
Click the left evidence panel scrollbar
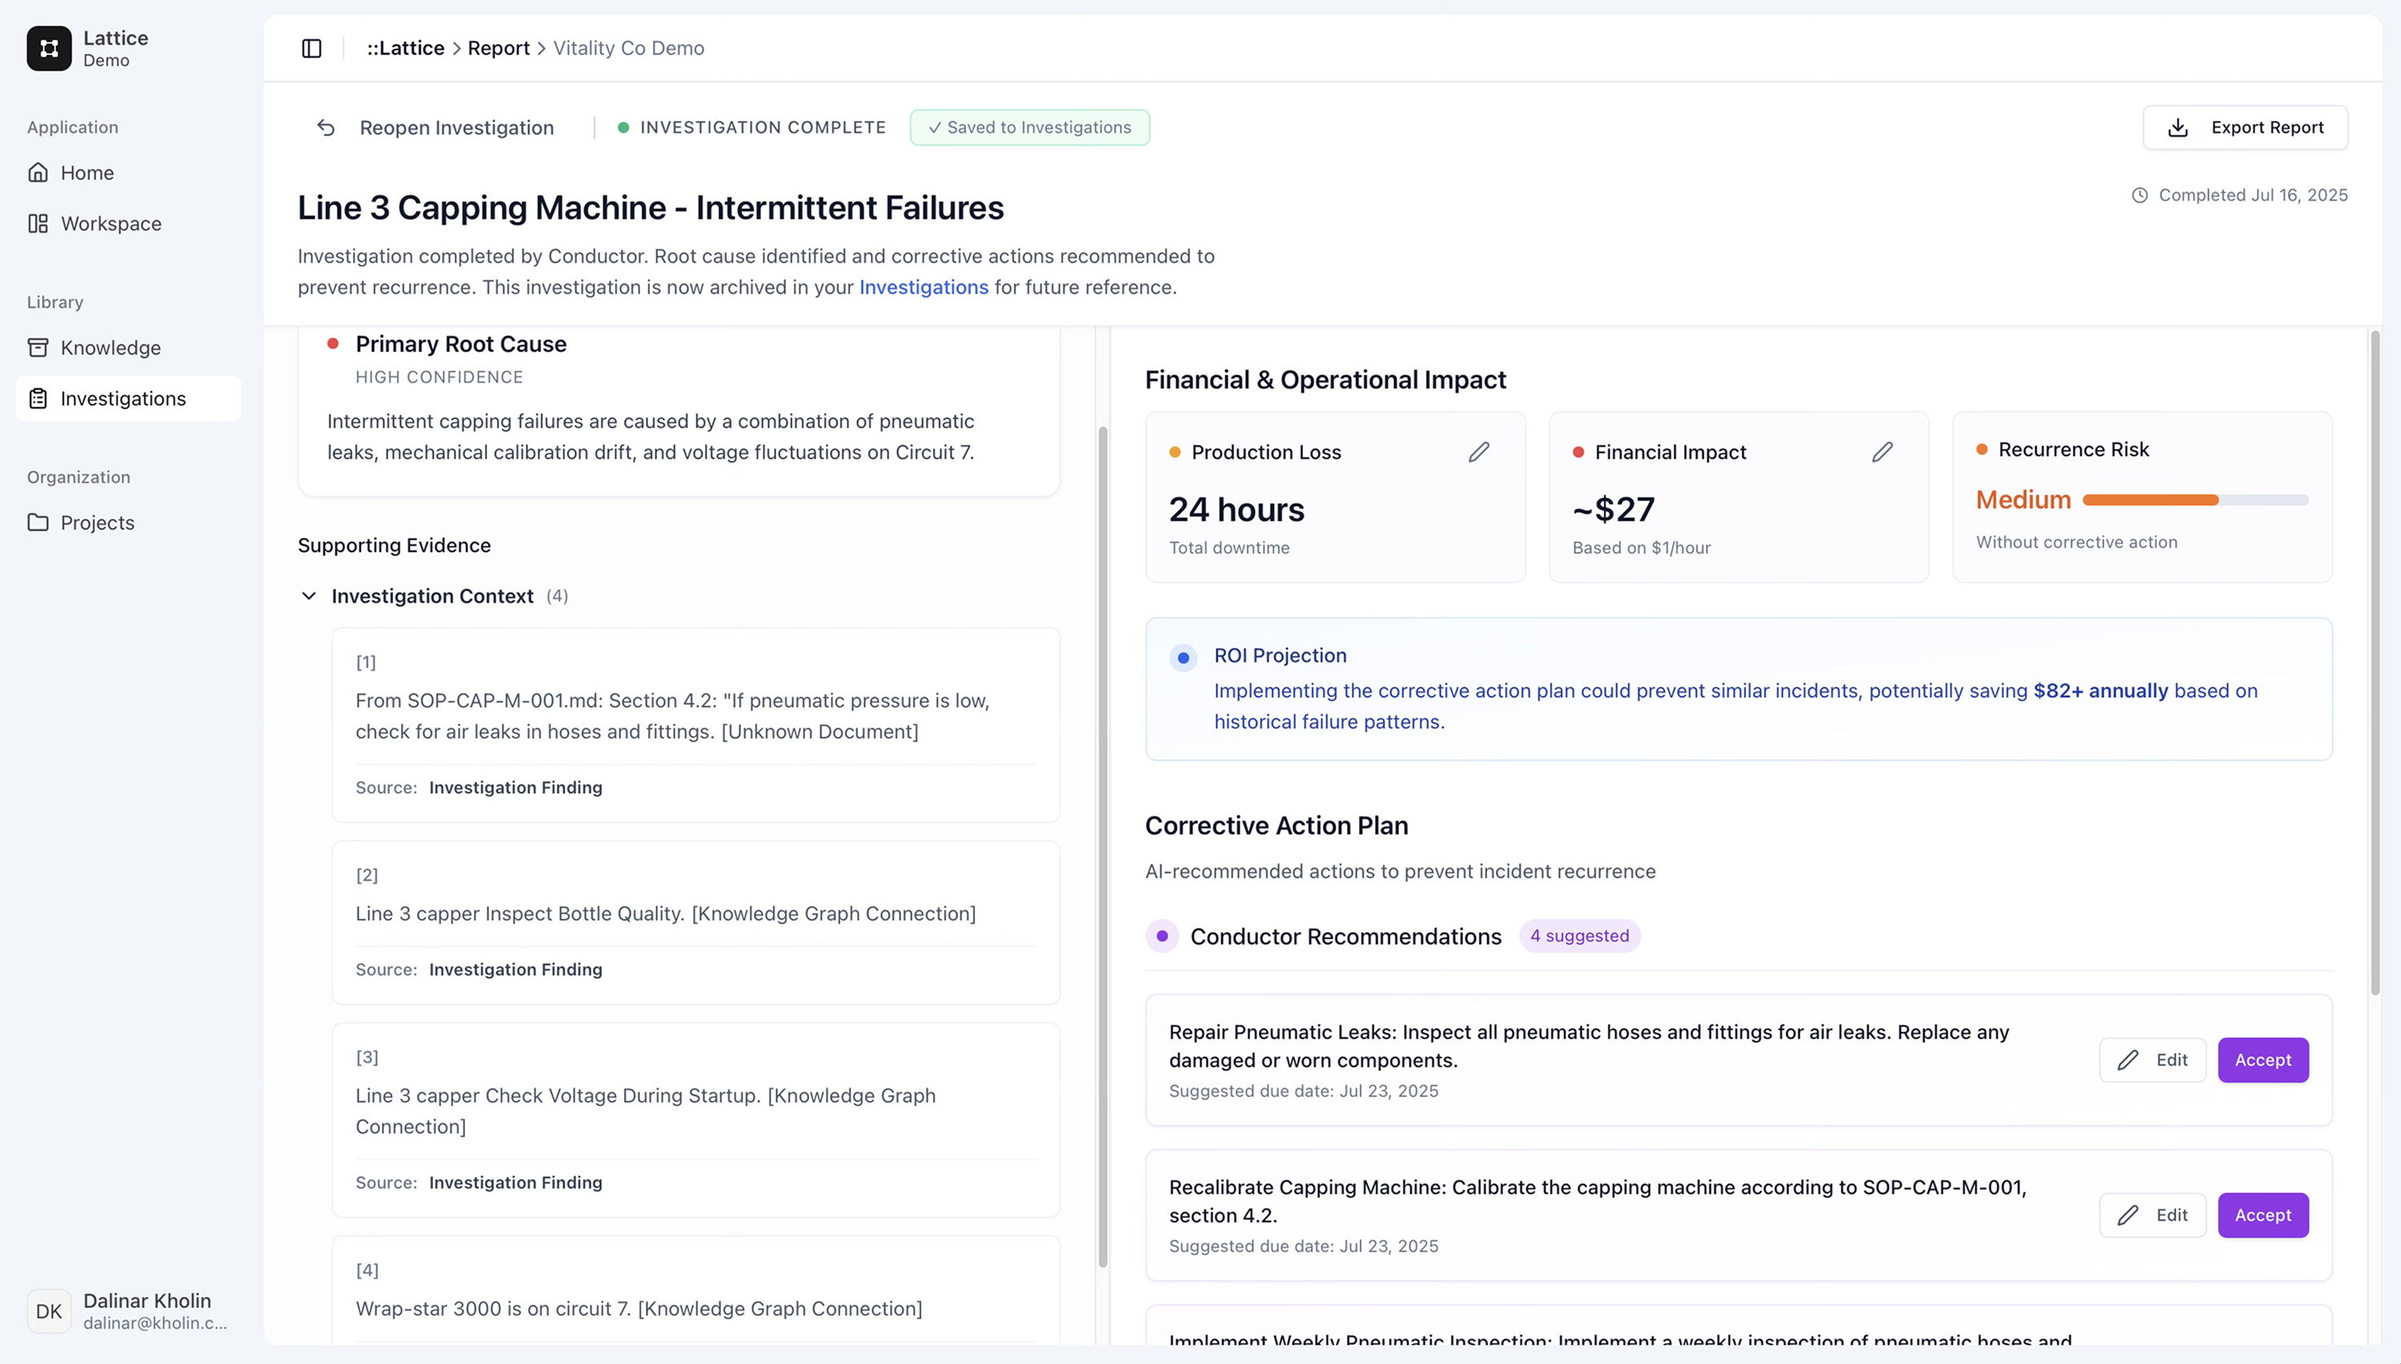1102,847
